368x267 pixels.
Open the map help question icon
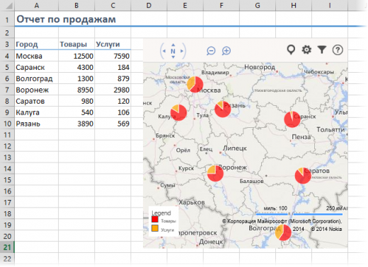338,50
